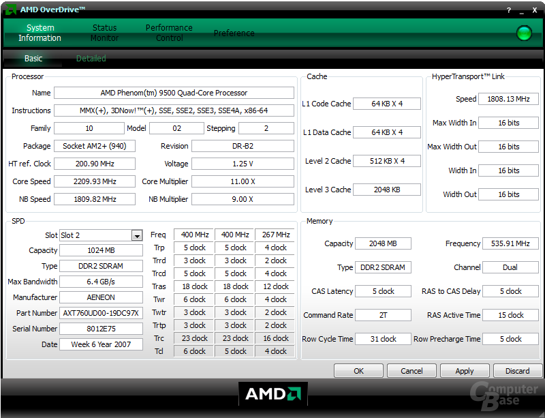
Task: Click the AMD OverDrive logo icon in title bar
Action: click(11, 10)
